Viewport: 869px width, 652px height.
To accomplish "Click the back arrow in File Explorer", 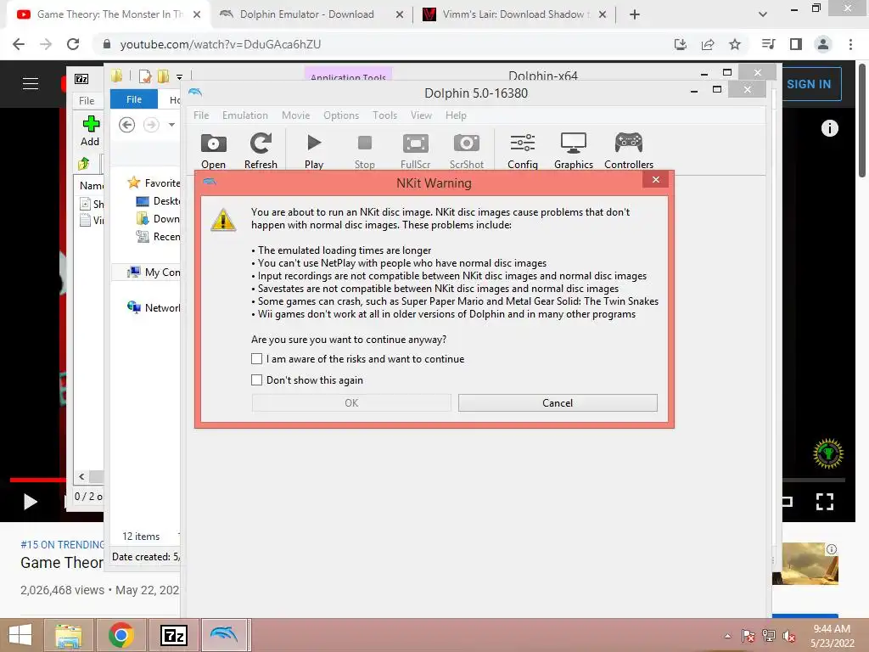I will pyautogui.click(x=127, y=125).
